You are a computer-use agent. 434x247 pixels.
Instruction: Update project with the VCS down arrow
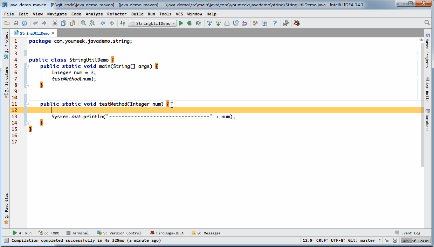(x=209, y=23)
